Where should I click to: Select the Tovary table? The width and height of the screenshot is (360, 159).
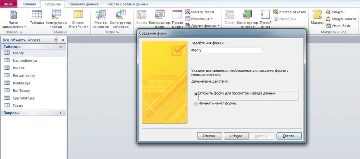tap(33, 106)
